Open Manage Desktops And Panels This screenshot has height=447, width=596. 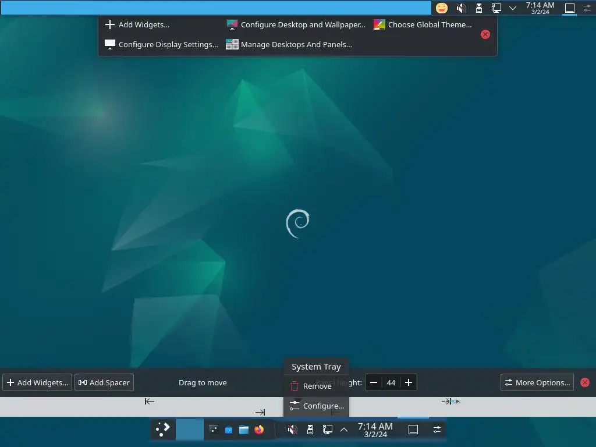(289, 44)
